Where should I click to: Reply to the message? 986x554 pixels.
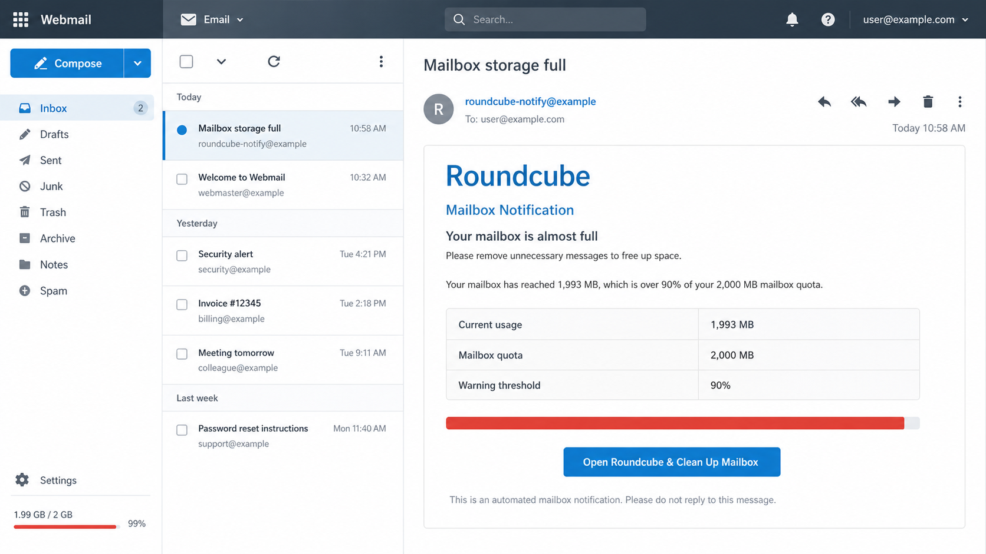pos(824,102)
